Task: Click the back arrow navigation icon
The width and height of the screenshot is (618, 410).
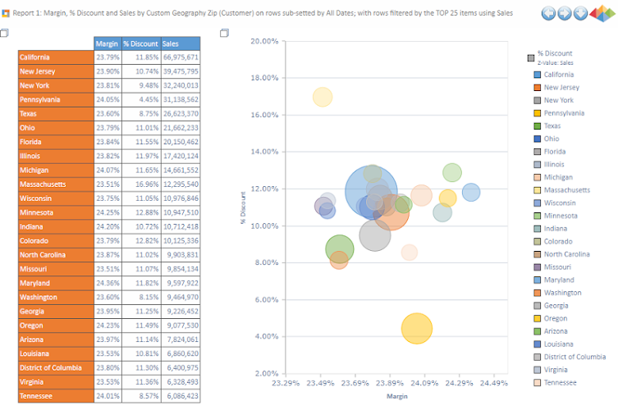Action: [548, 13]
